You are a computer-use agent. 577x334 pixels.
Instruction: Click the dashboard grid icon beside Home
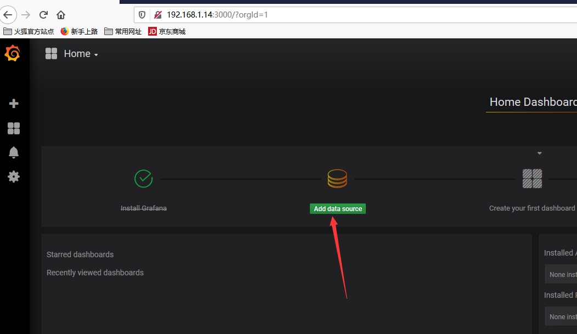pyautogui.click(x=51, y=54)
